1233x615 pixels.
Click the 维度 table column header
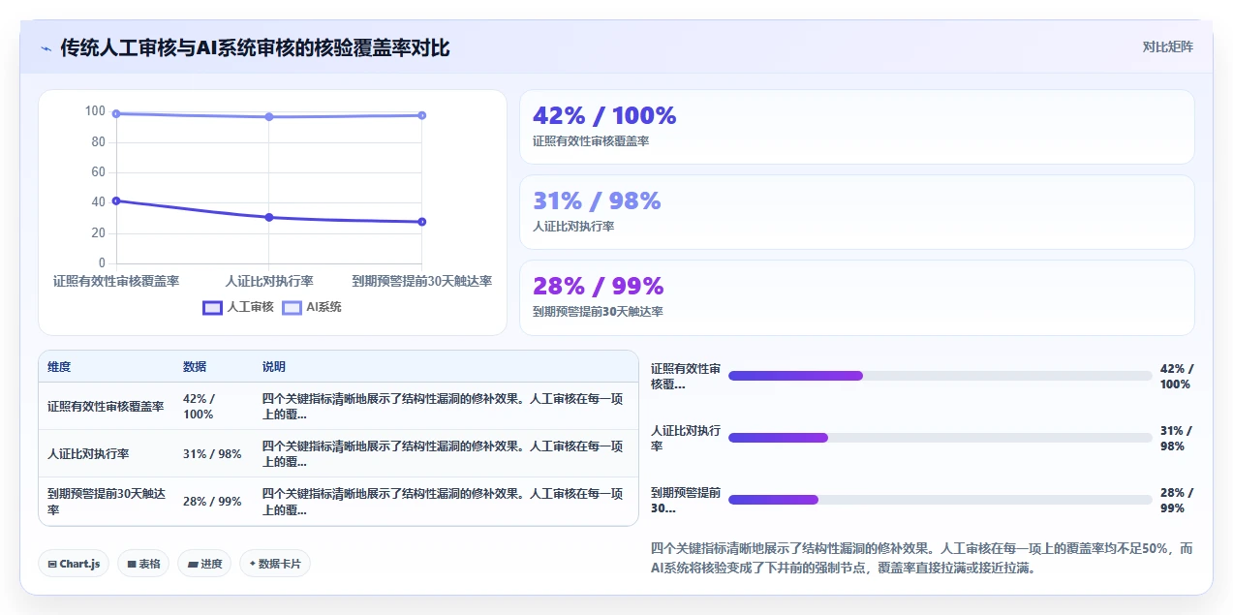pos(59,367)
